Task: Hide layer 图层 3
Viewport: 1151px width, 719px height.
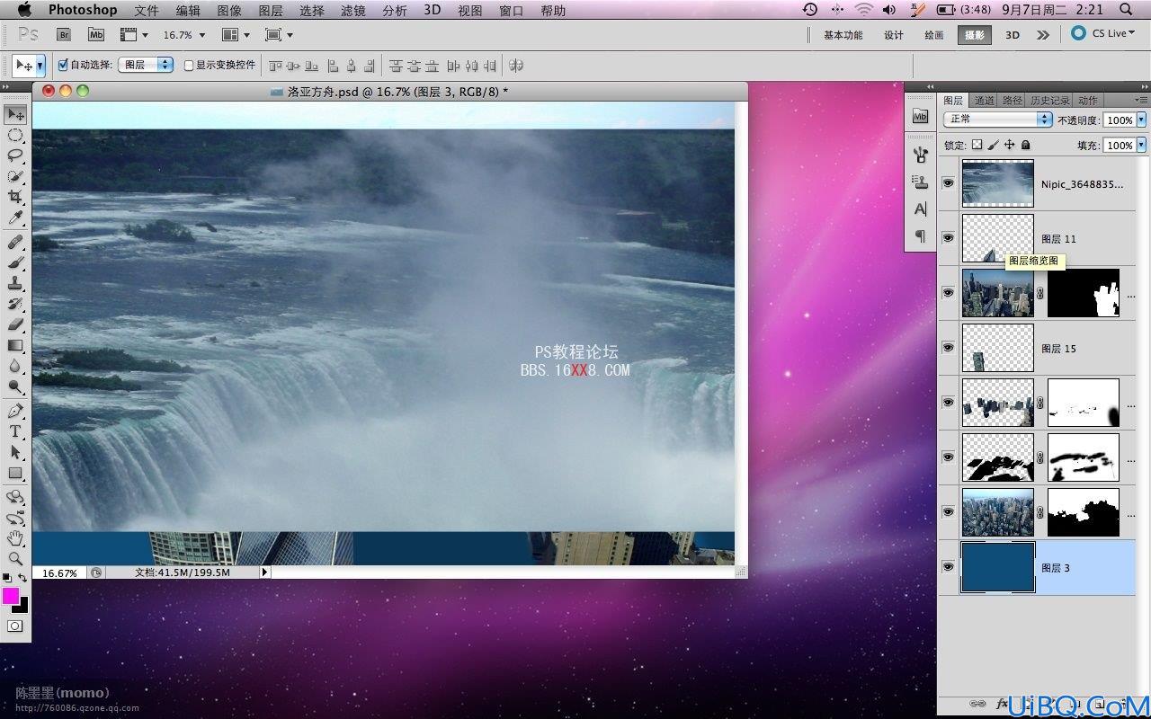Action: [x=948, y=567]
